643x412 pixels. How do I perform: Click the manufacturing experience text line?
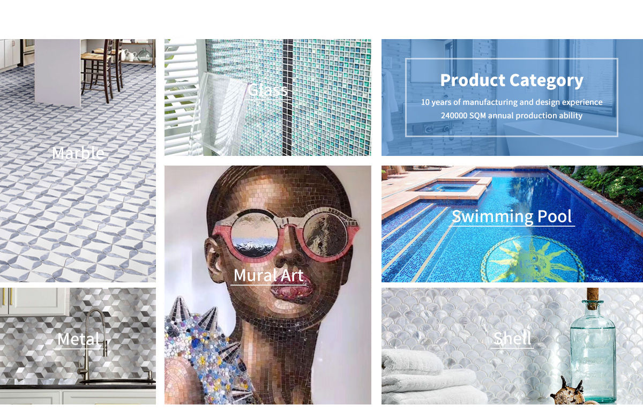click(x=512, y=102)
